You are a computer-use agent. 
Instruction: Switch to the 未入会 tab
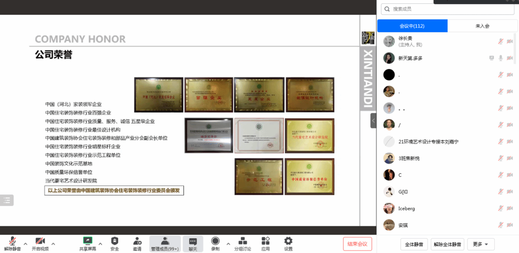[482, 26]
